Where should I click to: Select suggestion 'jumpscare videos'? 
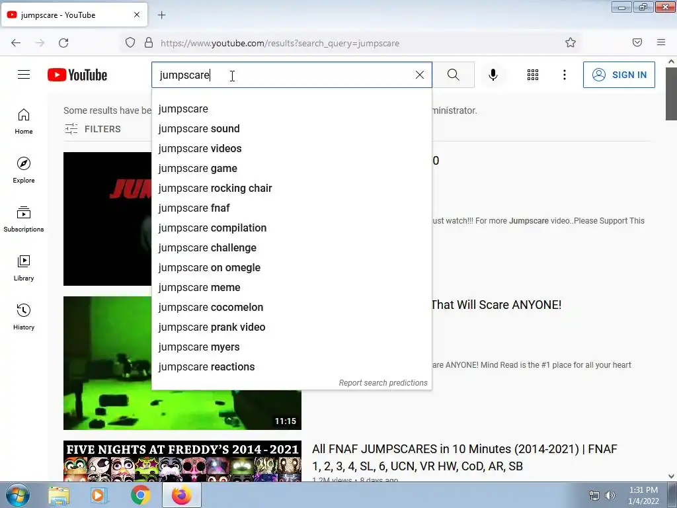[x=292, y=149]
